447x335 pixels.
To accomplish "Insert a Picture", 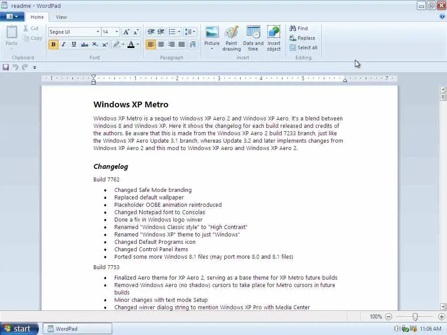I will pyautogui.click(x=212, y=35).
